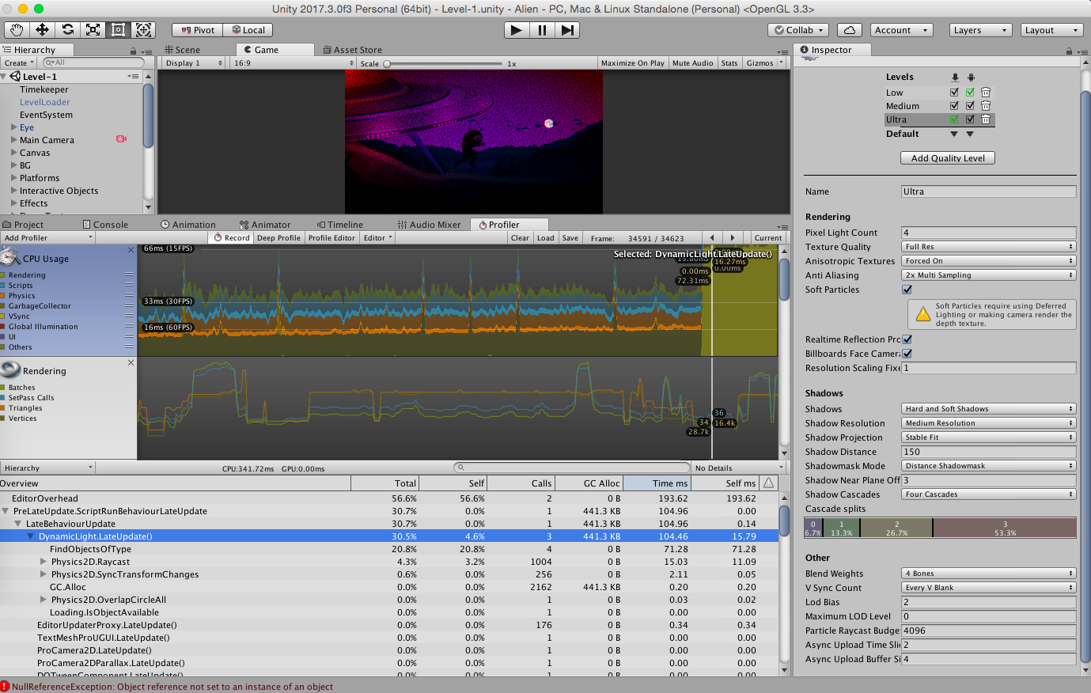Click the Mute Audio button
The width and height of the screenshot is (1091, 693).
(692, 63)
